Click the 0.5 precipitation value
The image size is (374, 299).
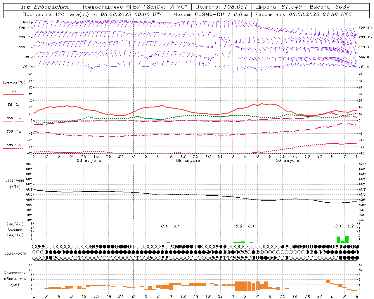[239, 226]
